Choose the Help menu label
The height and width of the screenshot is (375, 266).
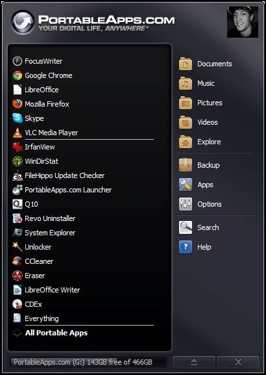pyautogui.click(x=204, y=247)
